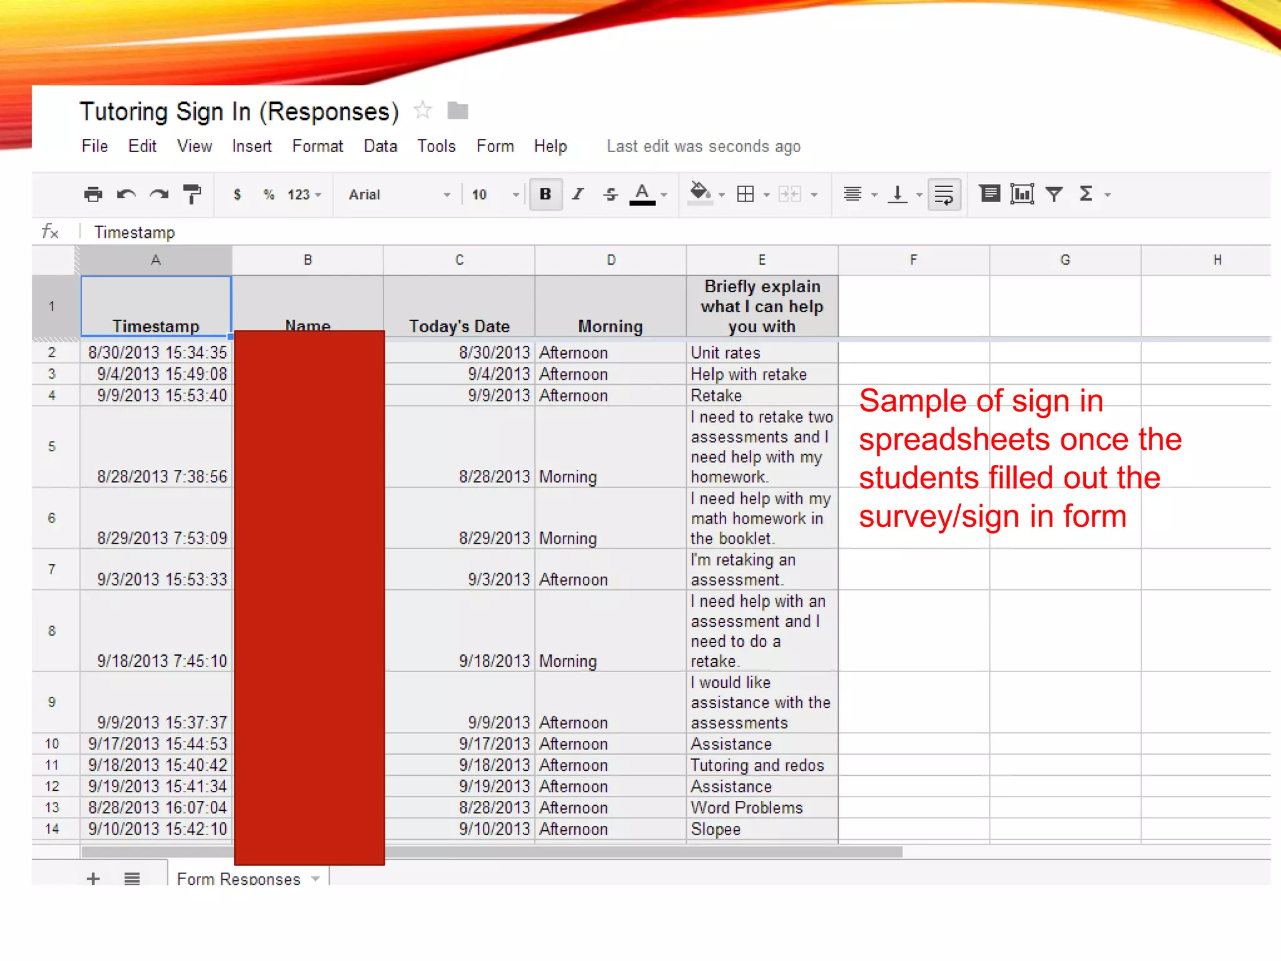Toggle the Wrap text button
The height and width of the screenshot is (961, 1281).
944,195
